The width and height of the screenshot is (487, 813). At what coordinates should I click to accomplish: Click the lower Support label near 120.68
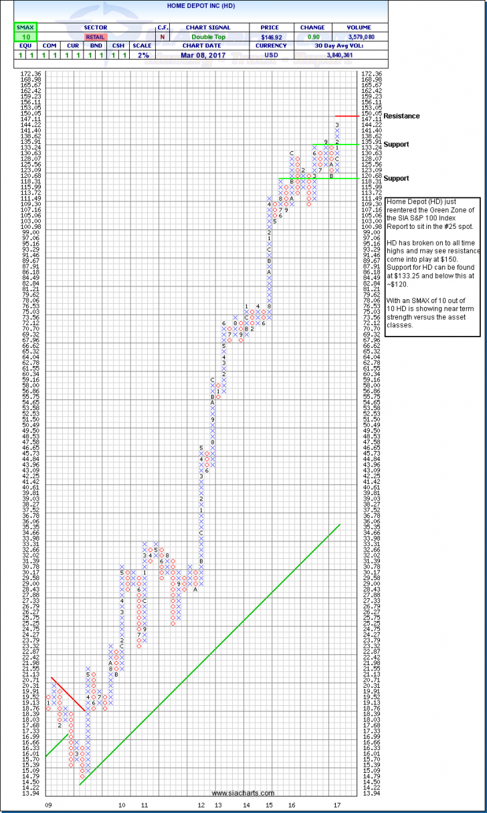(x=395, y=179)
